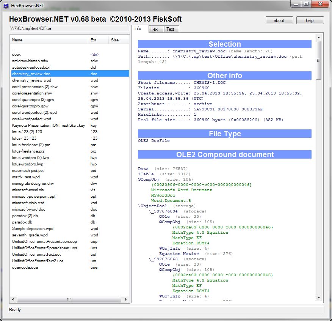Select corel-presentation (2).shw file

[x=70, y=87]
